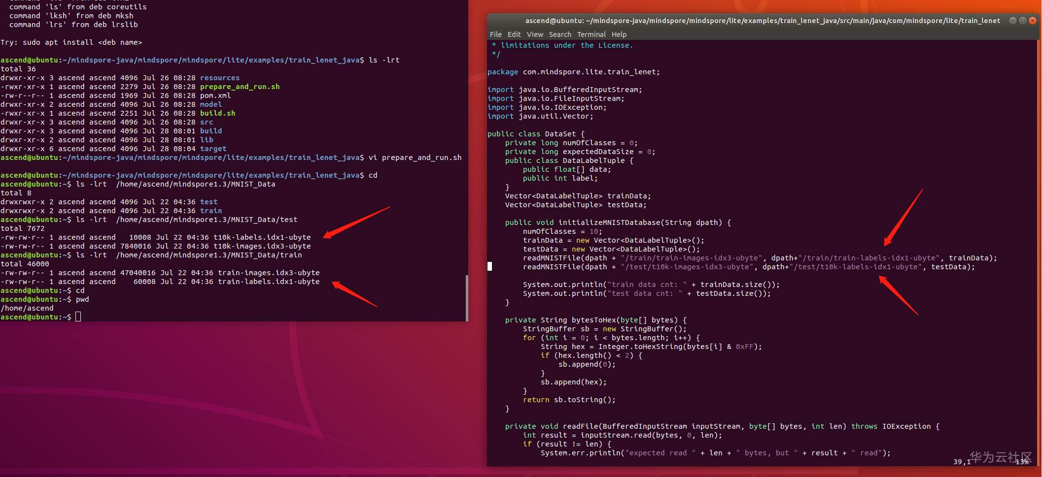Click 'train-images.idx3-ubyte' file name

[x=269, y=273]
